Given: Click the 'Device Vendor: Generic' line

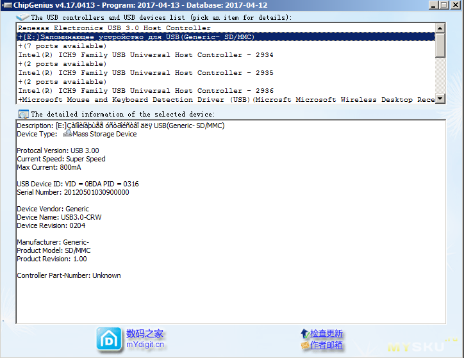Looking at the screenshot, I should click(53, 209).
